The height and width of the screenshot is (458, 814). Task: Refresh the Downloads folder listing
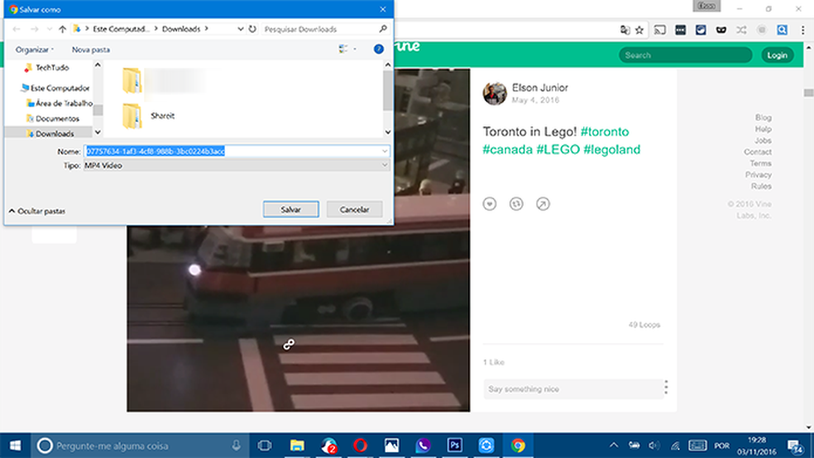pyautogui.click(x=252, y=29)
